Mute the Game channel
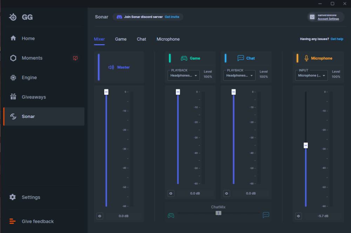The width and height of the screenshot is (351, 233). pos(171,193)
